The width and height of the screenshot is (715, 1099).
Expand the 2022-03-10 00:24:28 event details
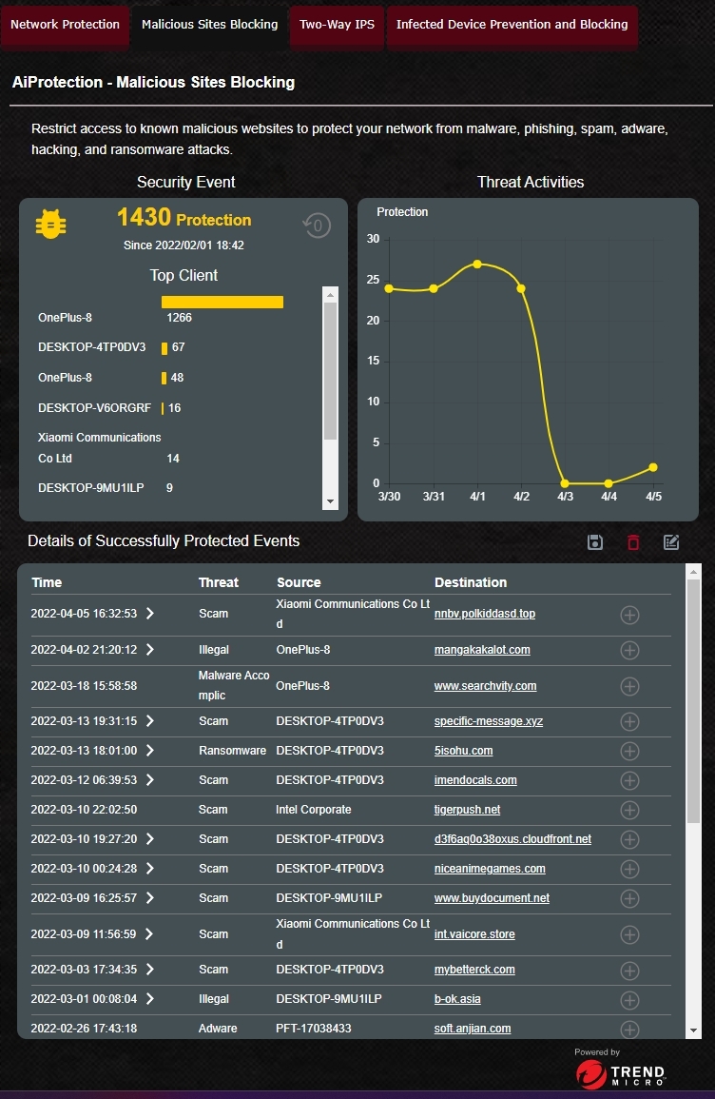point(150,869)
